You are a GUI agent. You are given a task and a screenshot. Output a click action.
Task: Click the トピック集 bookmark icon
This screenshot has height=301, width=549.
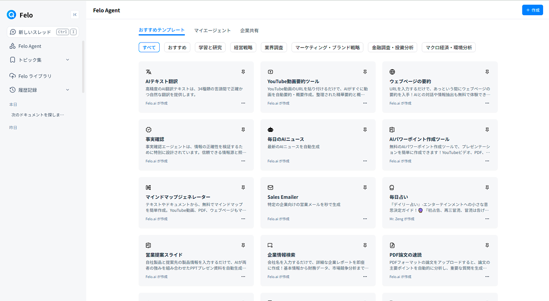click(x=13, y=60)
